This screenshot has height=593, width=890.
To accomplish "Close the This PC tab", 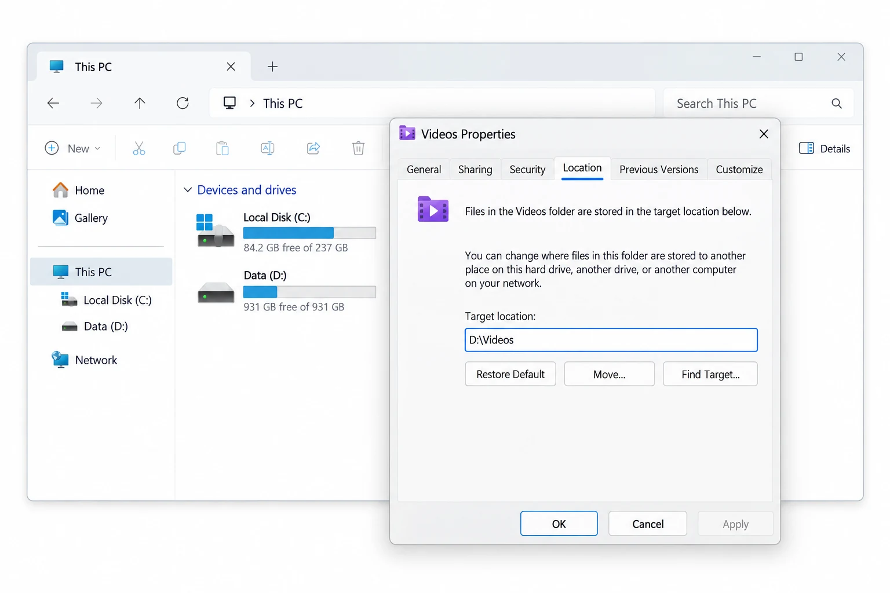I will click(231, 67).
